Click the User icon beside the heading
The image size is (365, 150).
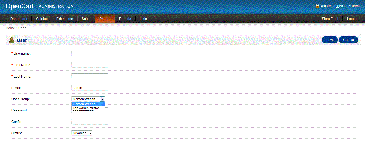pos(12,40)
